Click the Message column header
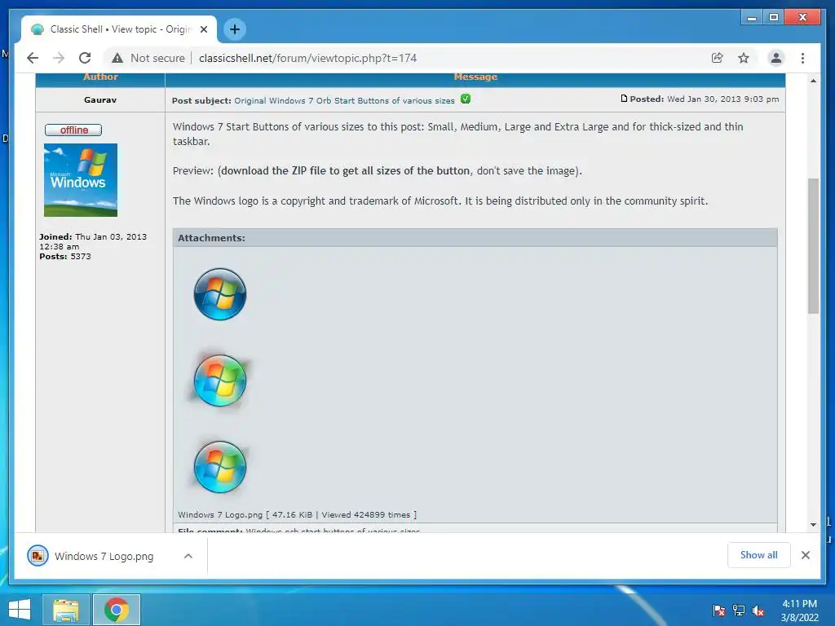835x626 pixels. (475, 77)
